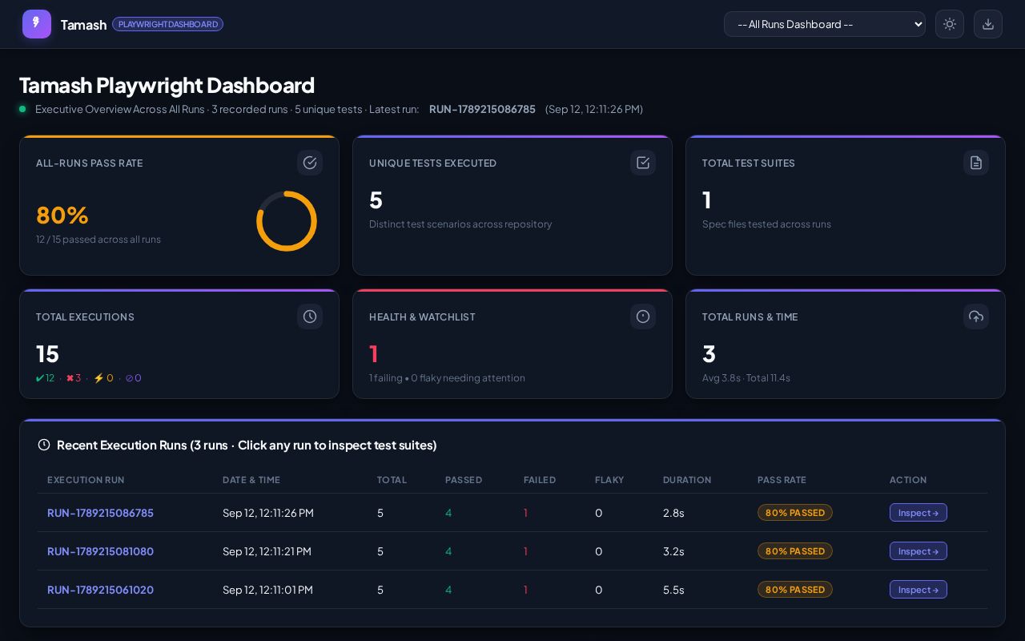Click 'Avg 3.8s · Total 11.4s' text

coord(746,378)
